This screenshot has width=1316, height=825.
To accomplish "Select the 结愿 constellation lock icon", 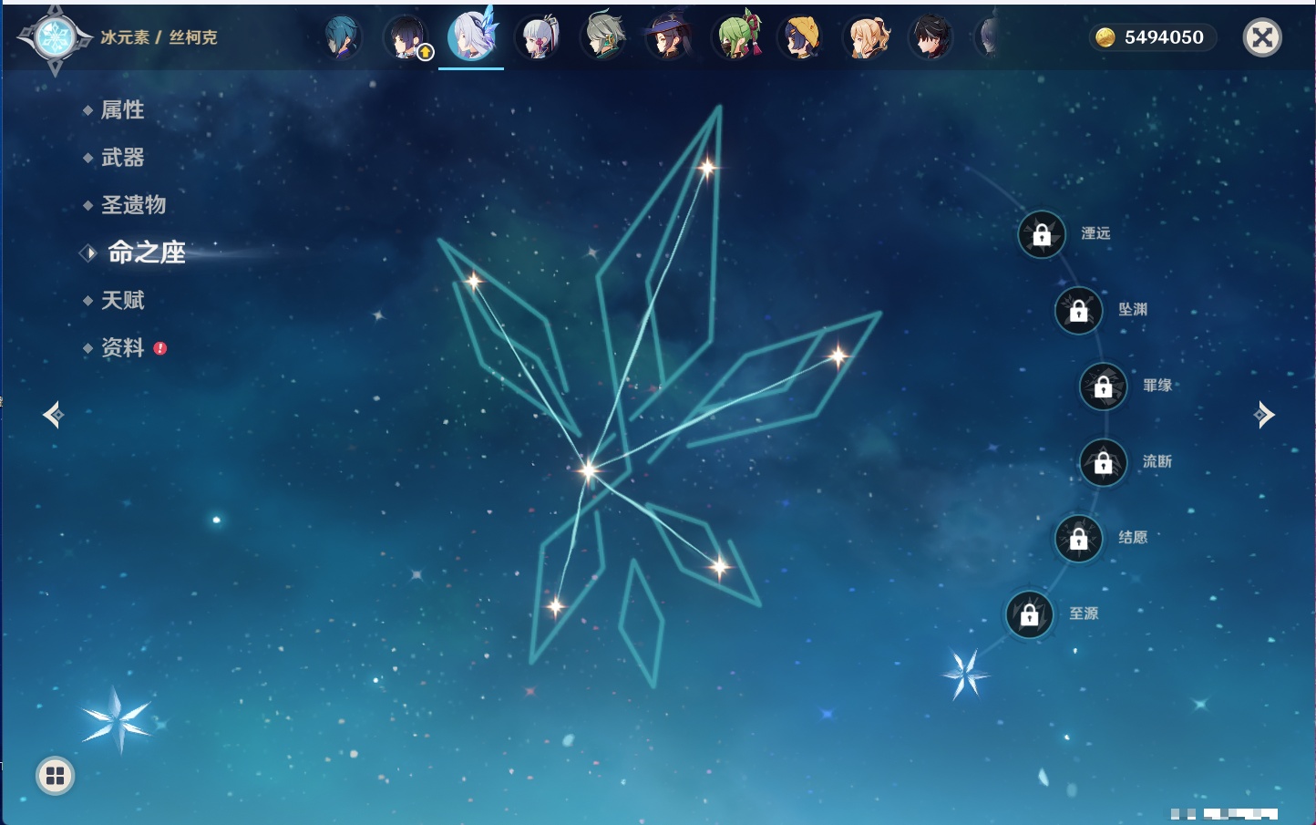I will coord(1078,539).
